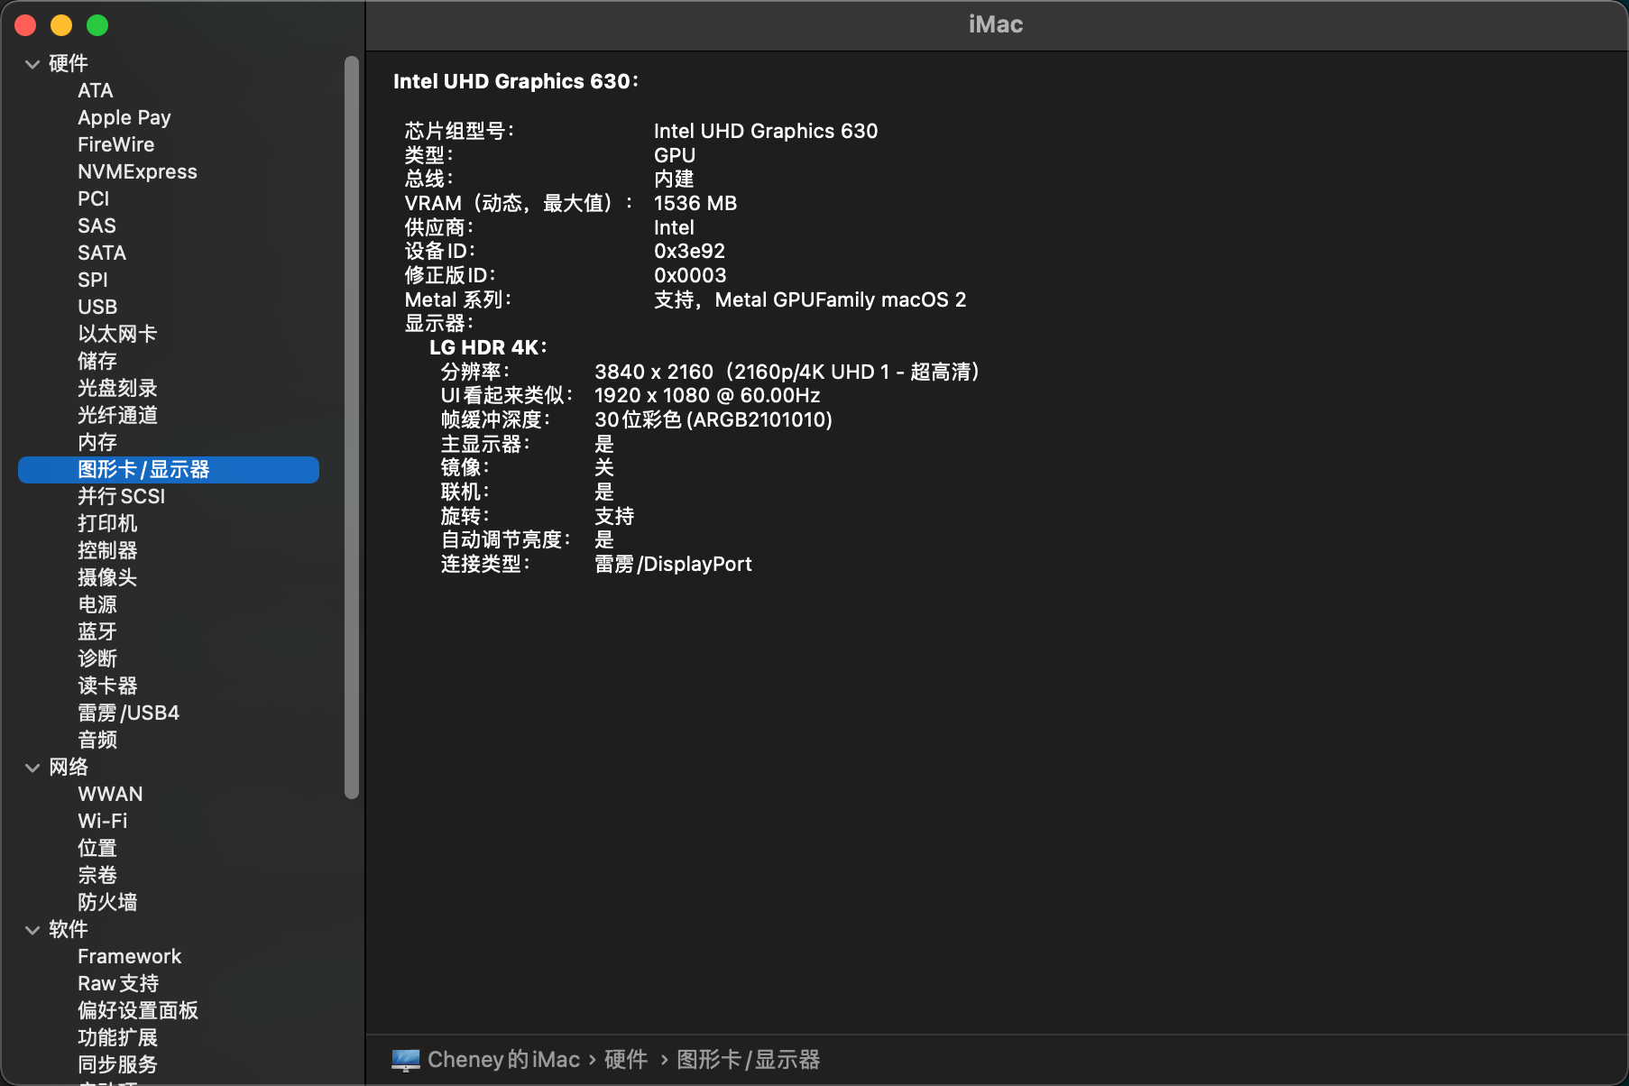The height and width of the screenshot is (1086, 1629).
Task: Click the 设备 ID value 0x3e92
Action: [x=690, y=252]
